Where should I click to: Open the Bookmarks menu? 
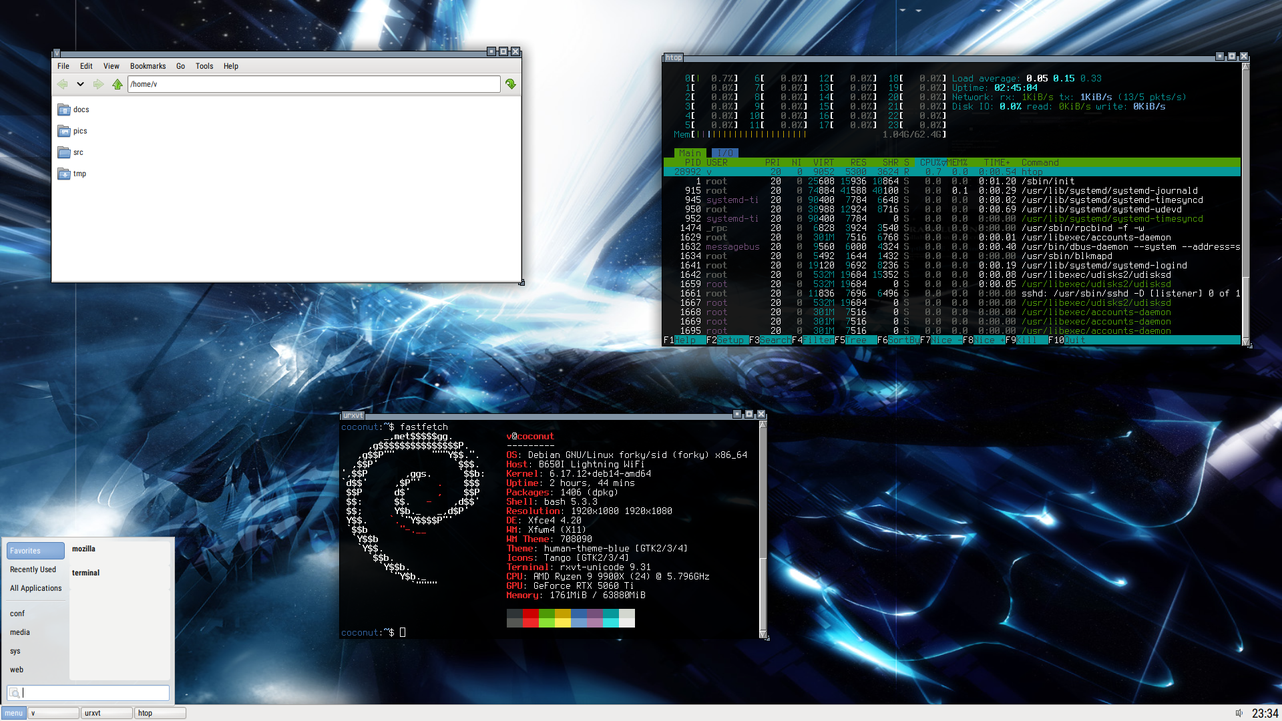tap(148, 66)
